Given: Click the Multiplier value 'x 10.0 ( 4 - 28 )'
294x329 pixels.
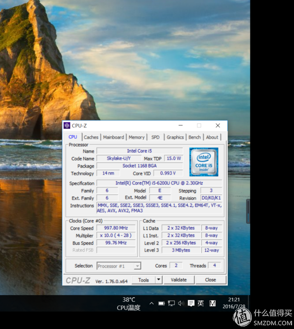Looking at the screenshot, I should tap(116, 235).
